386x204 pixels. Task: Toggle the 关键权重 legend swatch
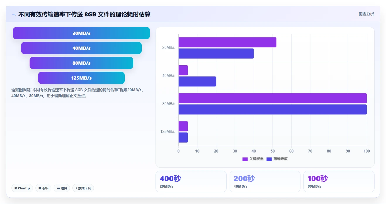pyautogui.click(x=245, y=159)
